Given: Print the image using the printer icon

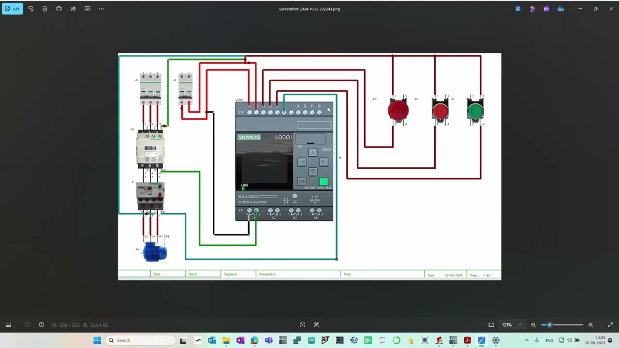Looking at the screenshot, I should (x=59, y=9).
